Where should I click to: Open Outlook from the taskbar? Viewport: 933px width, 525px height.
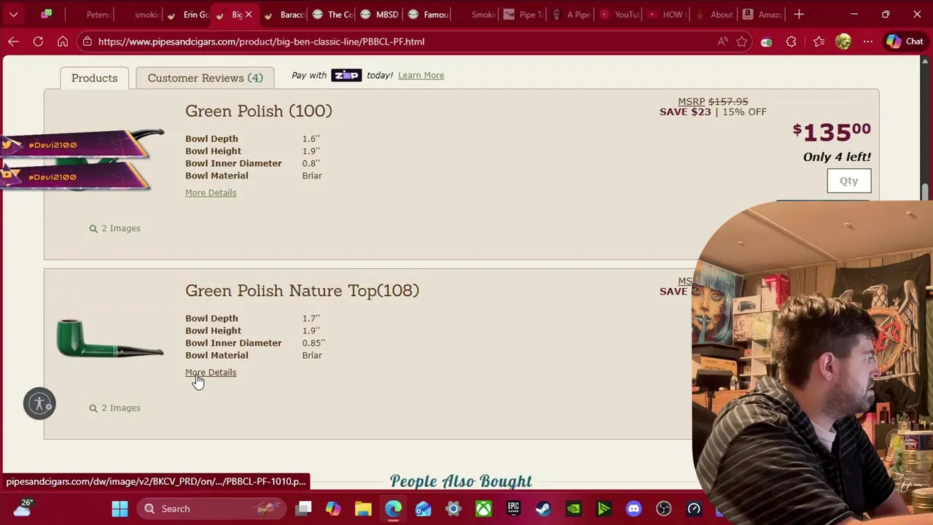click(x=423, y=509)
